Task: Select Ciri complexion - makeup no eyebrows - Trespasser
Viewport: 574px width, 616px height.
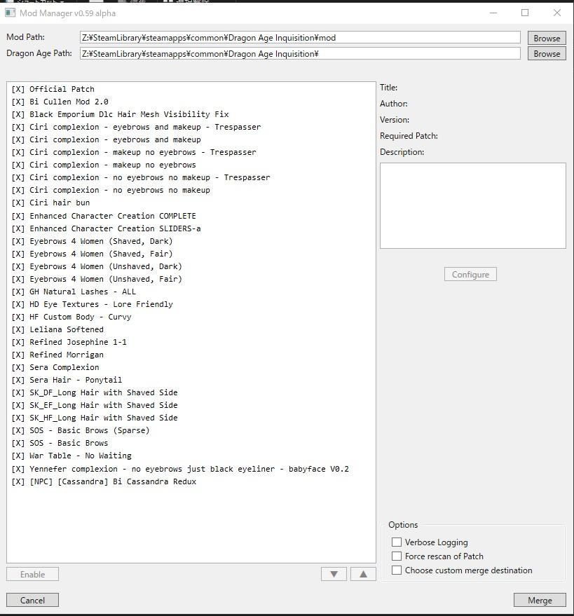Action: point(134,152)
